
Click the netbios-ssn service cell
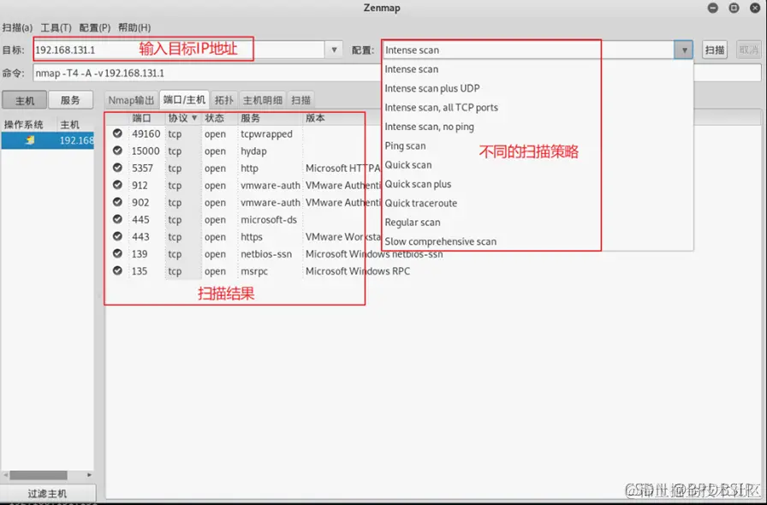point(266,253)
